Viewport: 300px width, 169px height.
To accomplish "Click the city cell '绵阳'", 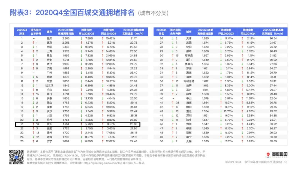I will [x=189, y=107].
